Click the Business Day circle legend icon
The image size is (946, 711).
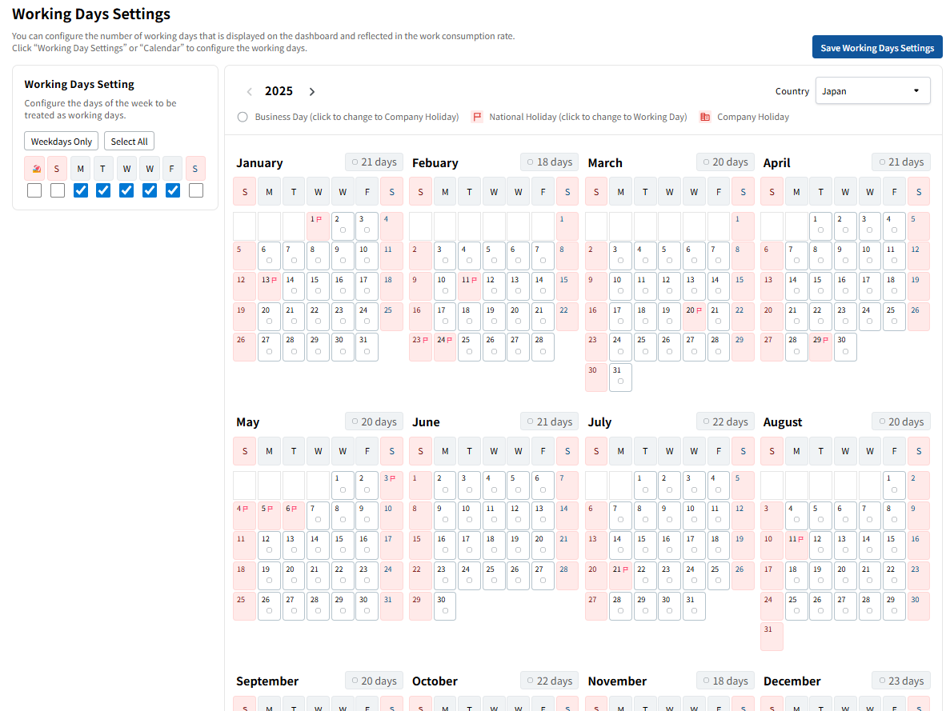243,117
